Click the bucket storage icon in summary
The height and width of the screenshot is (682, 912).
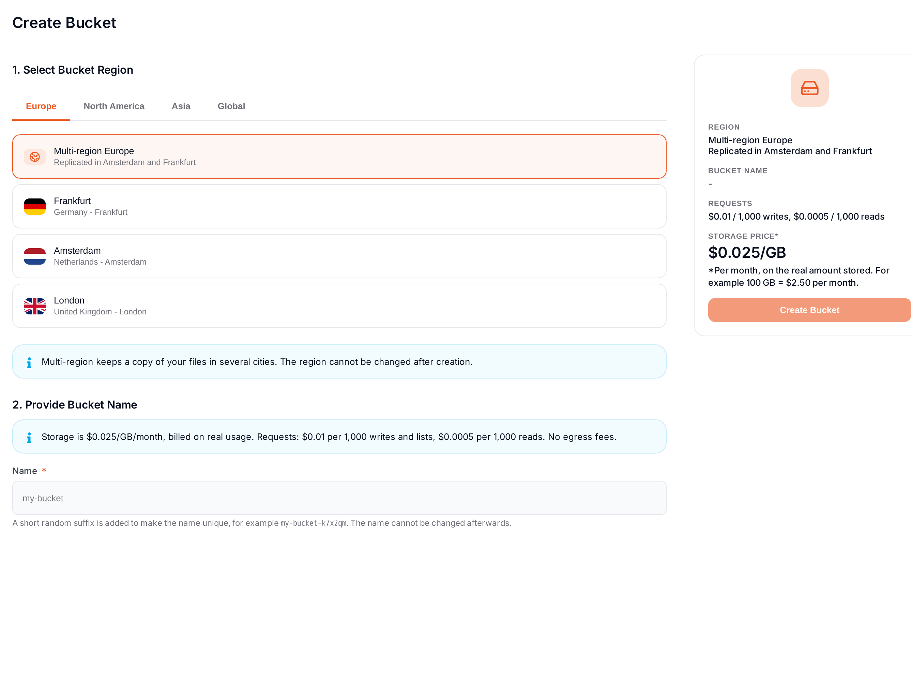coord(809,88)
